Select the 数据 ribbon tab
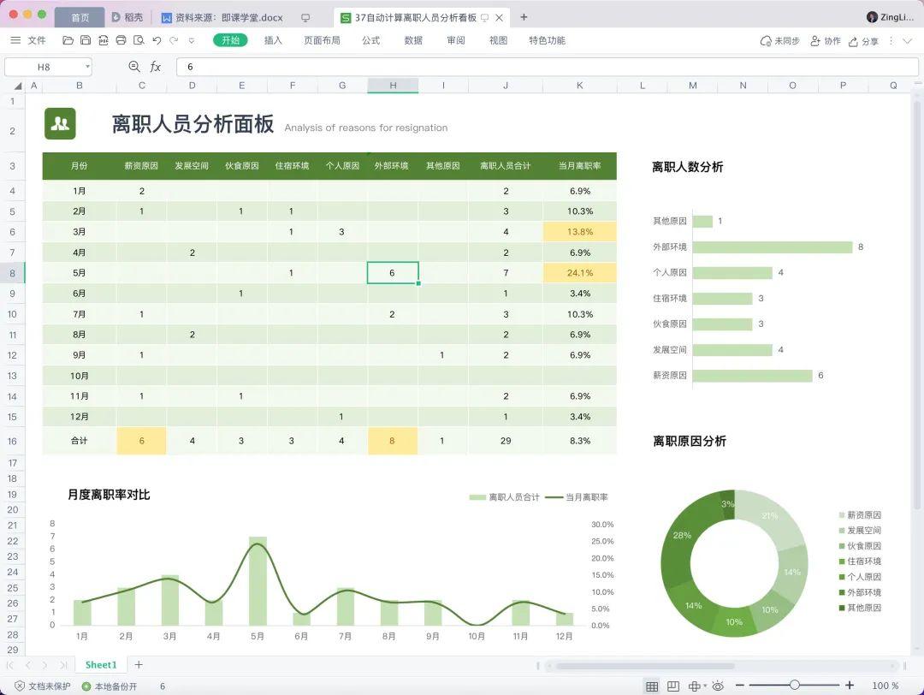924x695 pixels. (413, 40)
